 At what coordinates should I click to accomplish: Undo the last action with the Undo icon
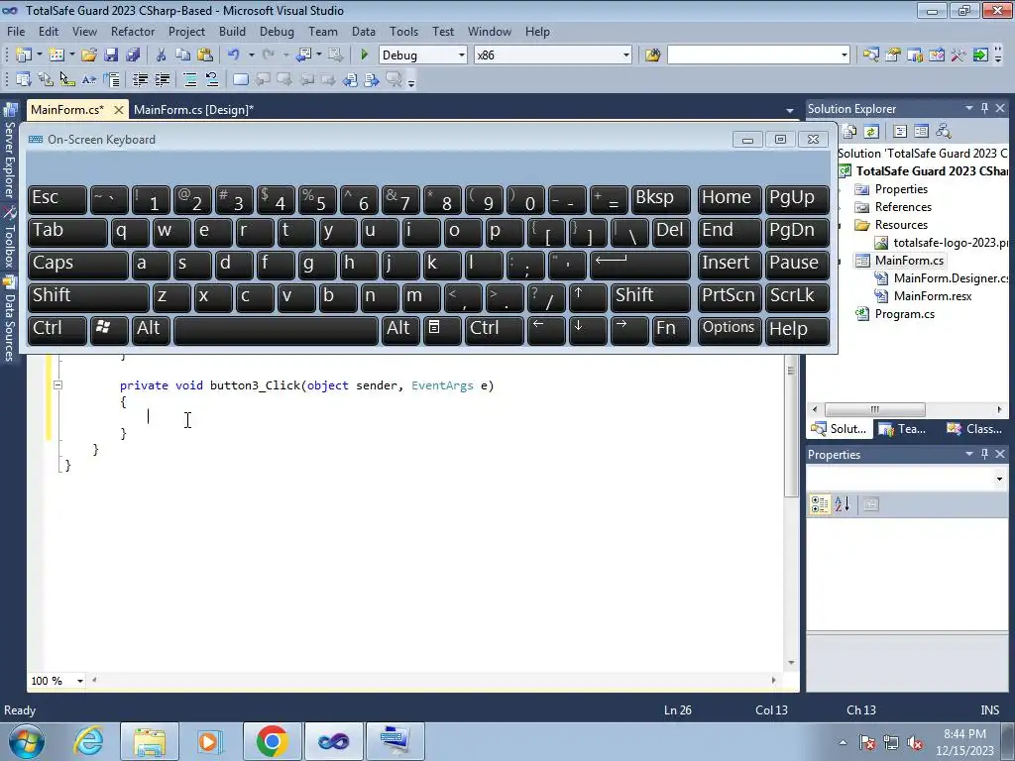(234, 55)
